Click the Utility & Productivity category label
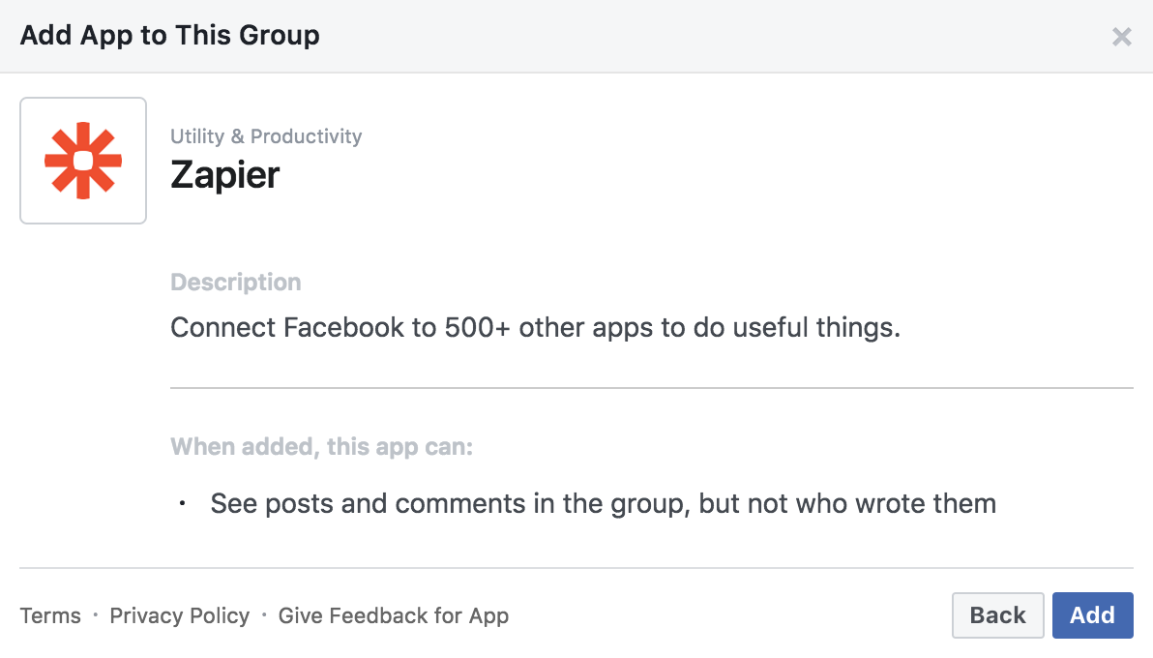The height and width of the screenshot is (658, 1153). pyautogui.click(x=266, y=136)
